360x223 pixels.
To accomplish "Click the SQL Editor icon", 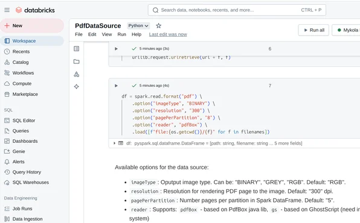I will point(7,121).
